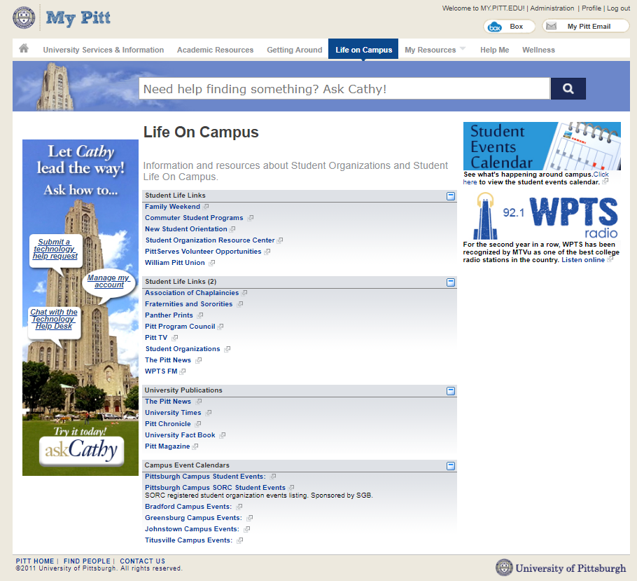Collapse the Campus Event Calendars section
Image resolution: width=637 pixels, height=581 pixels.
(x=451, y=466)
